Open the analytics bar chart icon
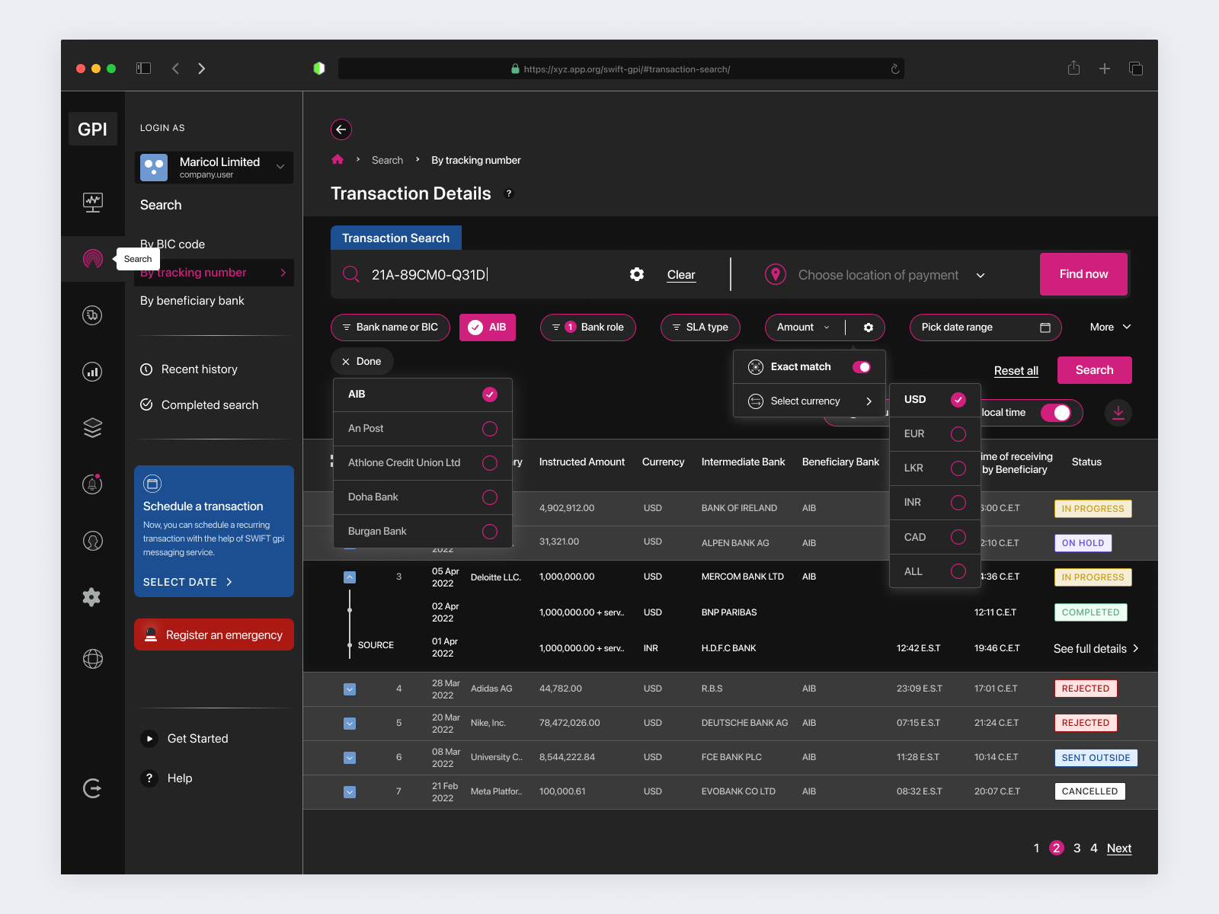Viewport: 1219px width, 914px height. [92, 372]
